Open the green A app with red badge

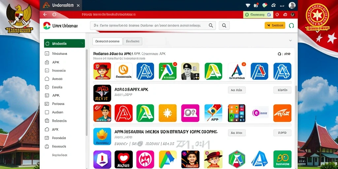tap(168, 71)
